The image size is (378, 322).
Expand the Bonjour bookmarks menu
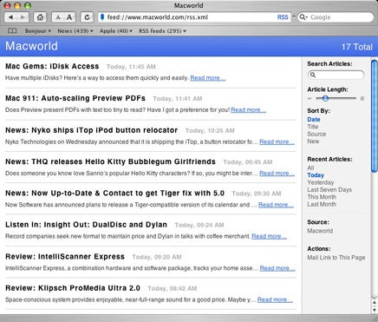point(38,30)
